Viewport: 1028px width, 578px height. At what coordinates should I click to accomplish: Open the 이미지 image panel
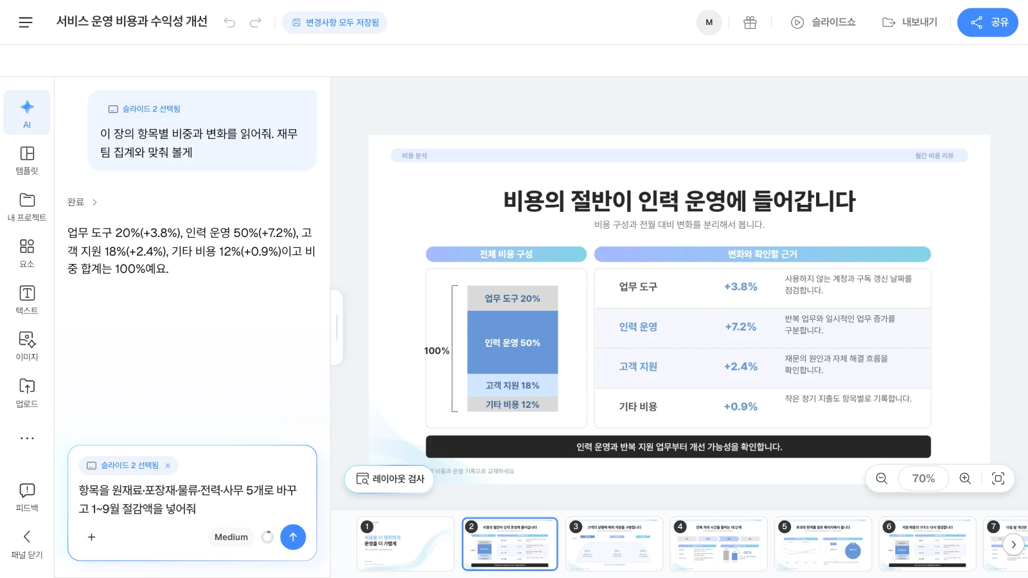27,347
